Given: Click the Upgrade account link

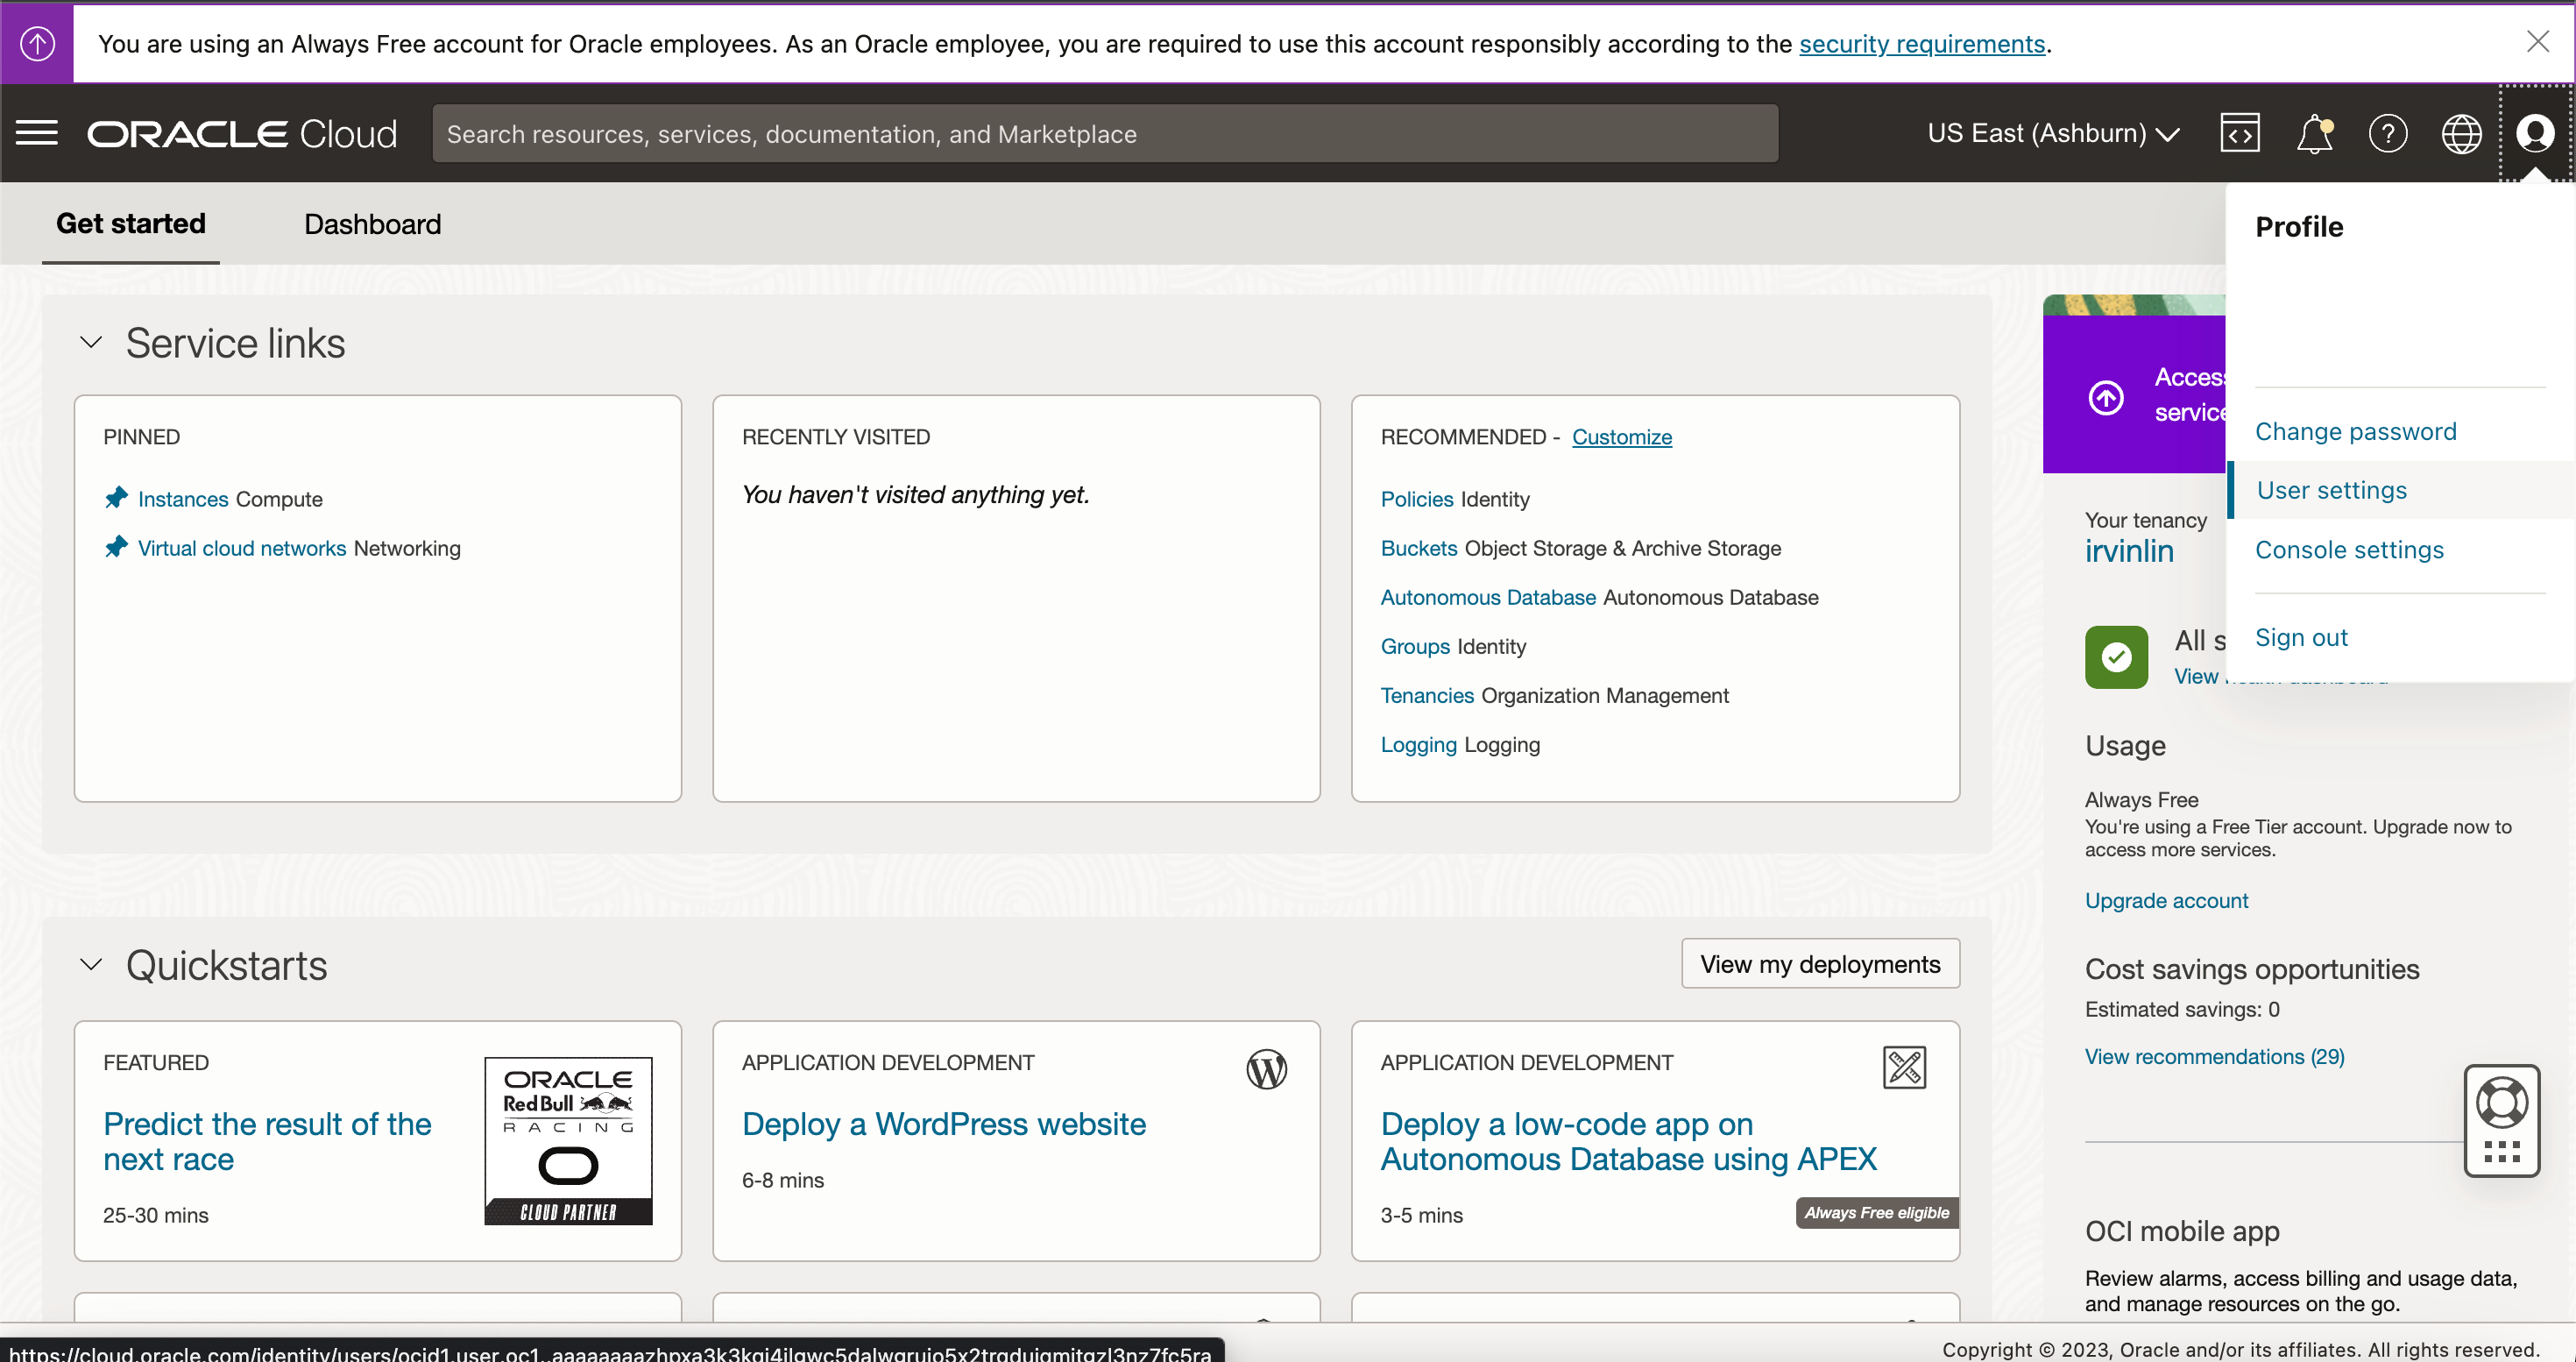Looking at the screenshot, I should (x=2166, y=900).
